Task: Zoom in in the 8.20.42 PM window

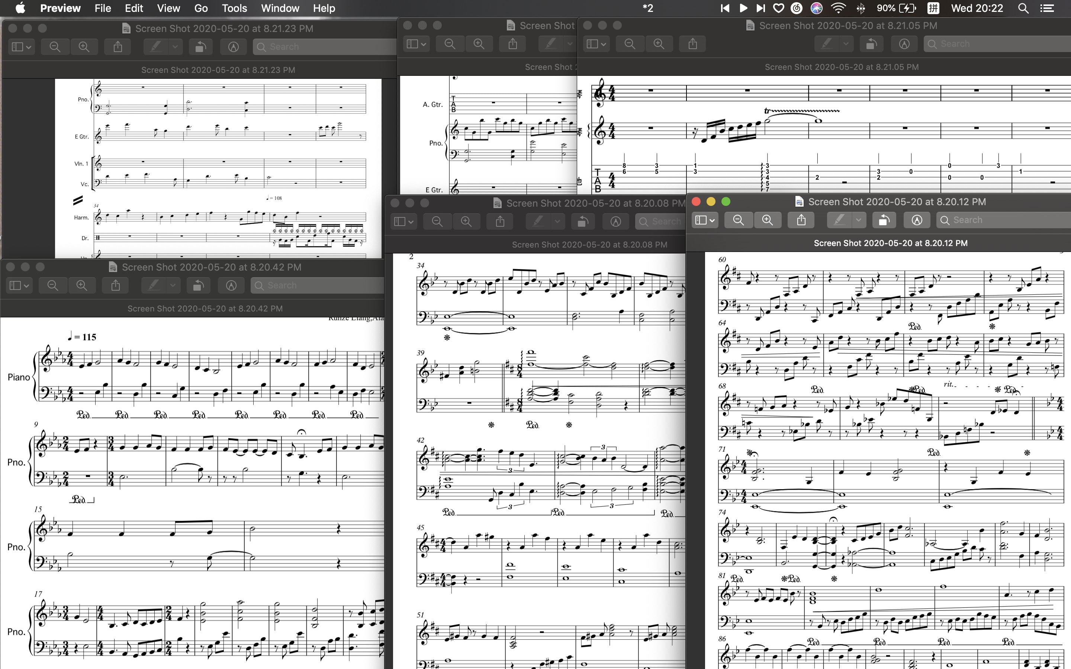Action: [81, 285]
